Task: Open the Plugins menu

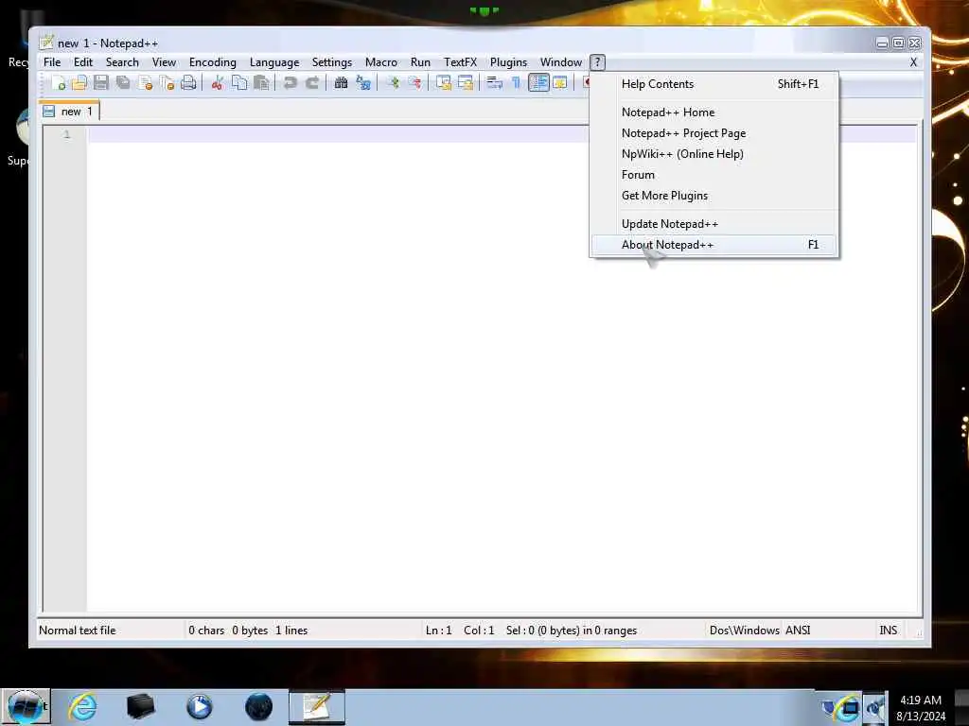Action: click(x=508, y=62)
